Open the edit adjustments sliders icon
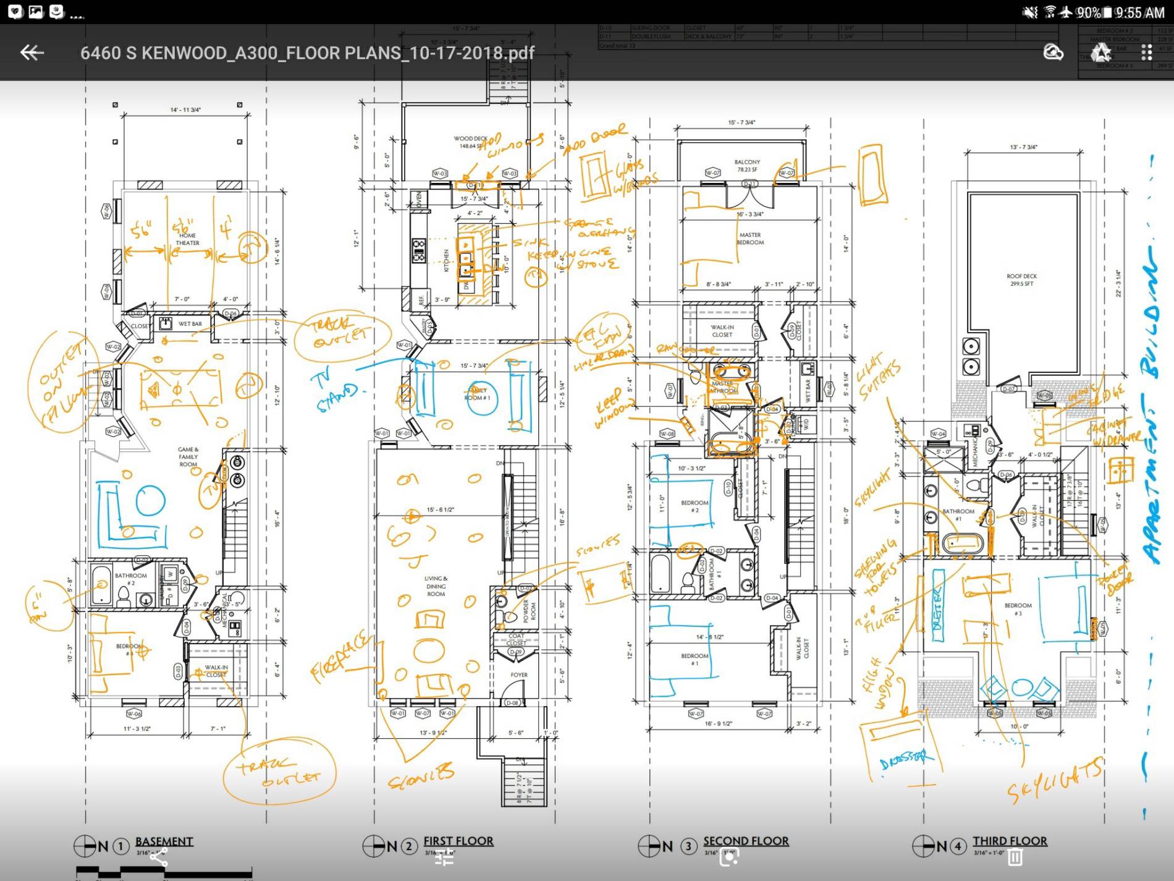 click(444, 858)
